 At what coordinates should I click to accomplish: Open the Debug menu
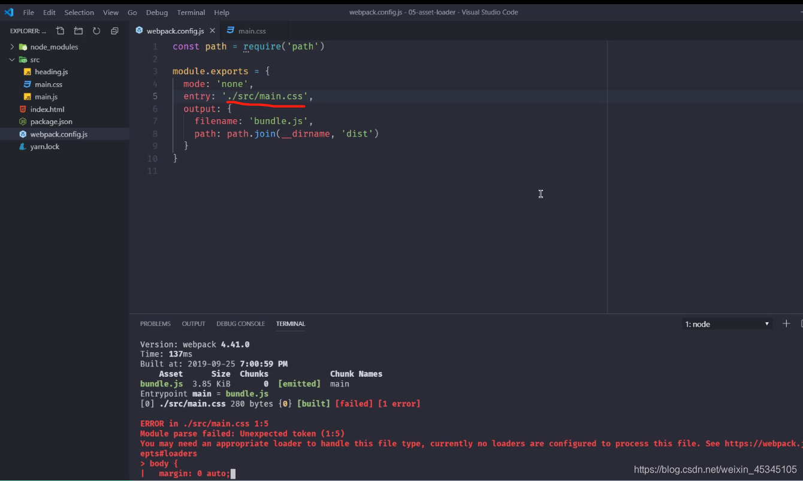157,13
